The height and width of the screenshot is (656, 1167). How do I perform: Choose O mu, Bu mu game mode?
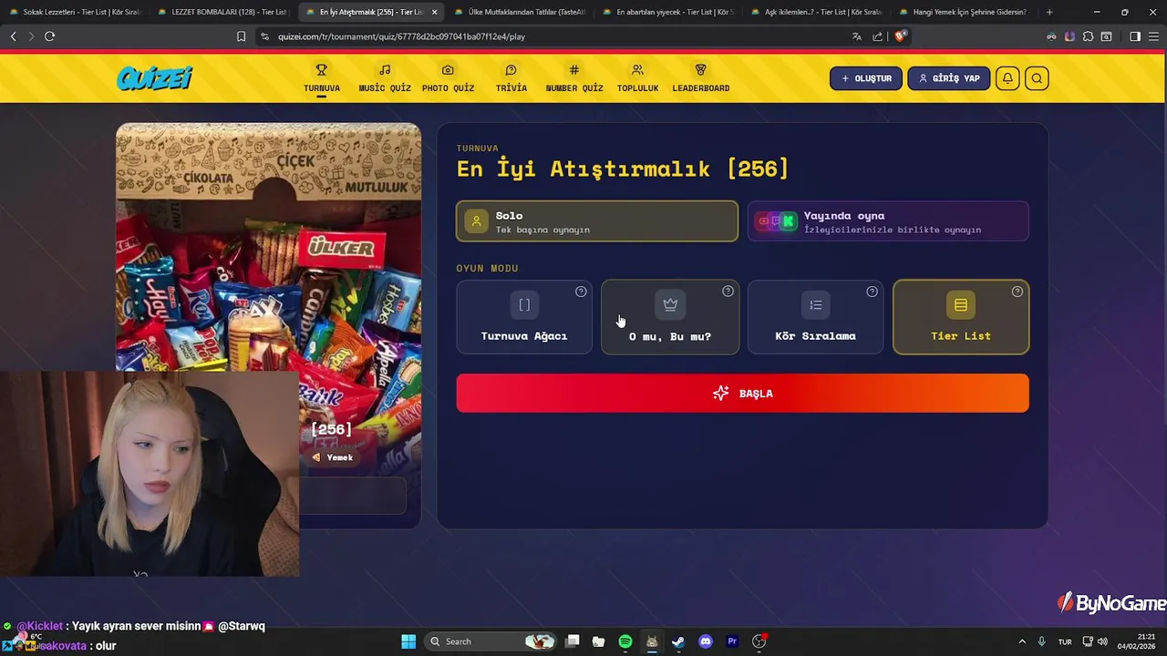pos(670,317)
